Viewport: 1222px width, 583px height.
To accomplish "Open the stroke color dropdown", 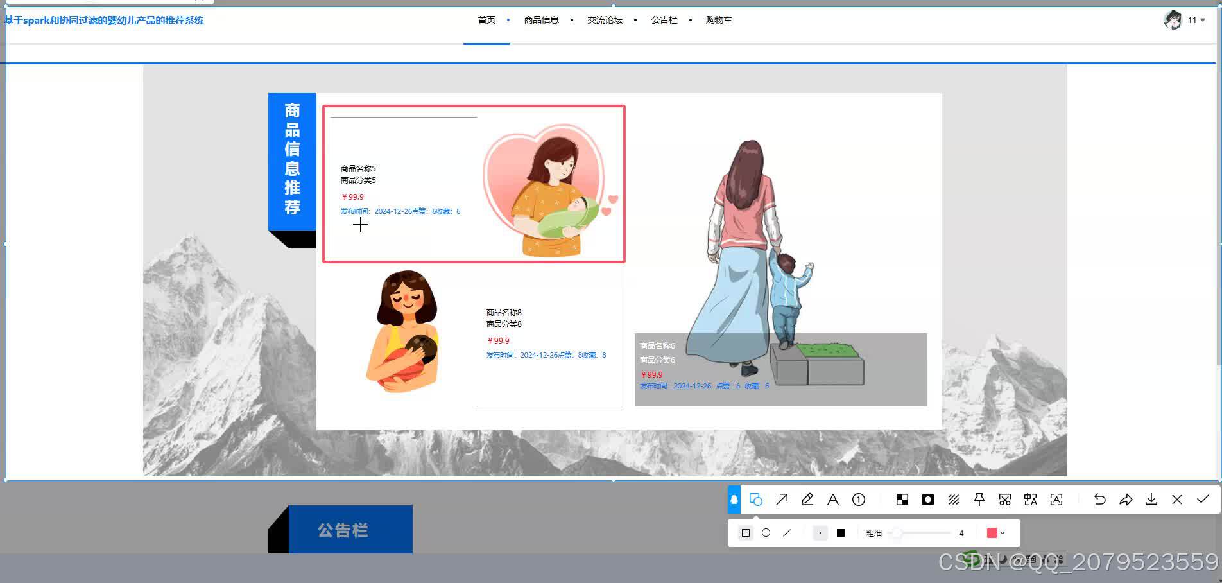I will click(x=1003, y=532).
